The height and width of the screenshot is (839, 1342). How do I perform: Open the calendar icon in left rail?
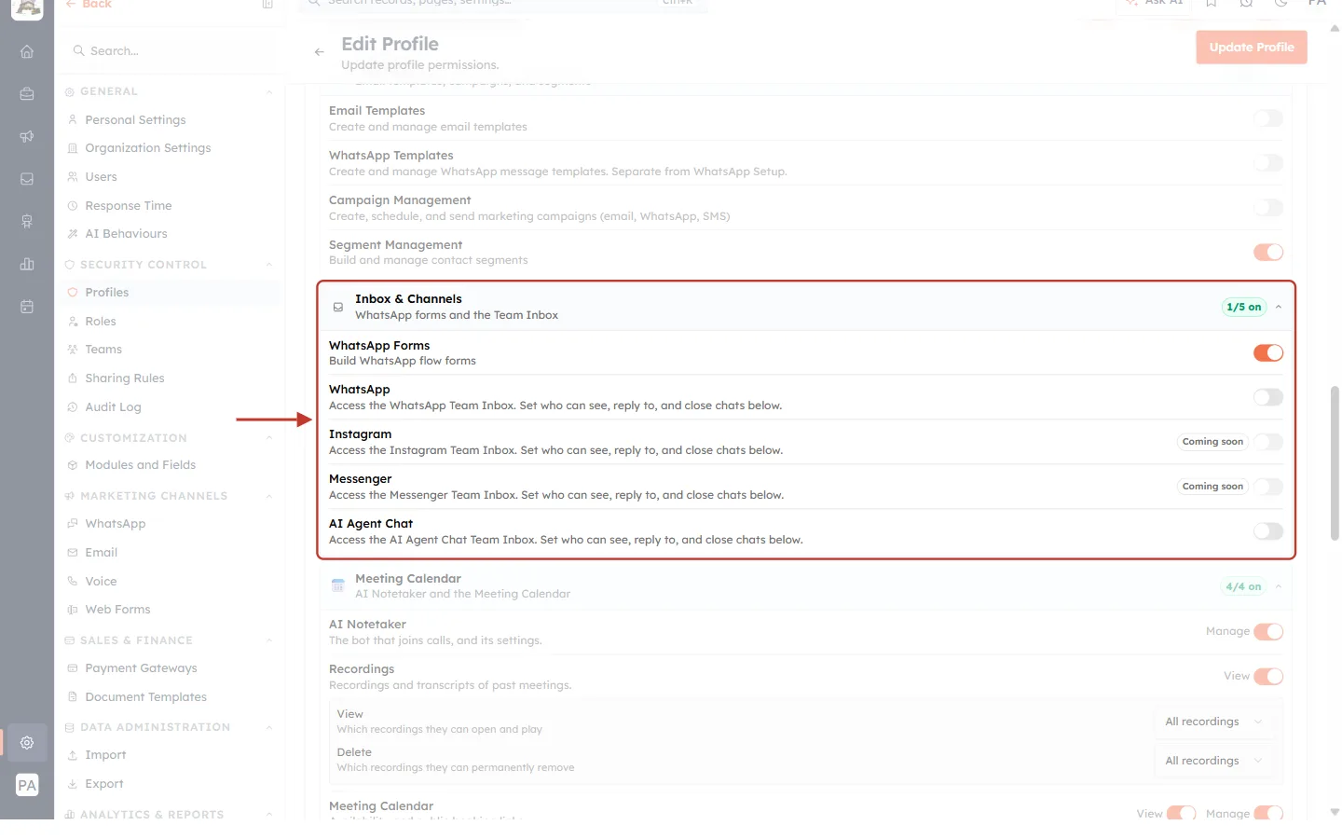pyautogui.click(x=27, y=307)
